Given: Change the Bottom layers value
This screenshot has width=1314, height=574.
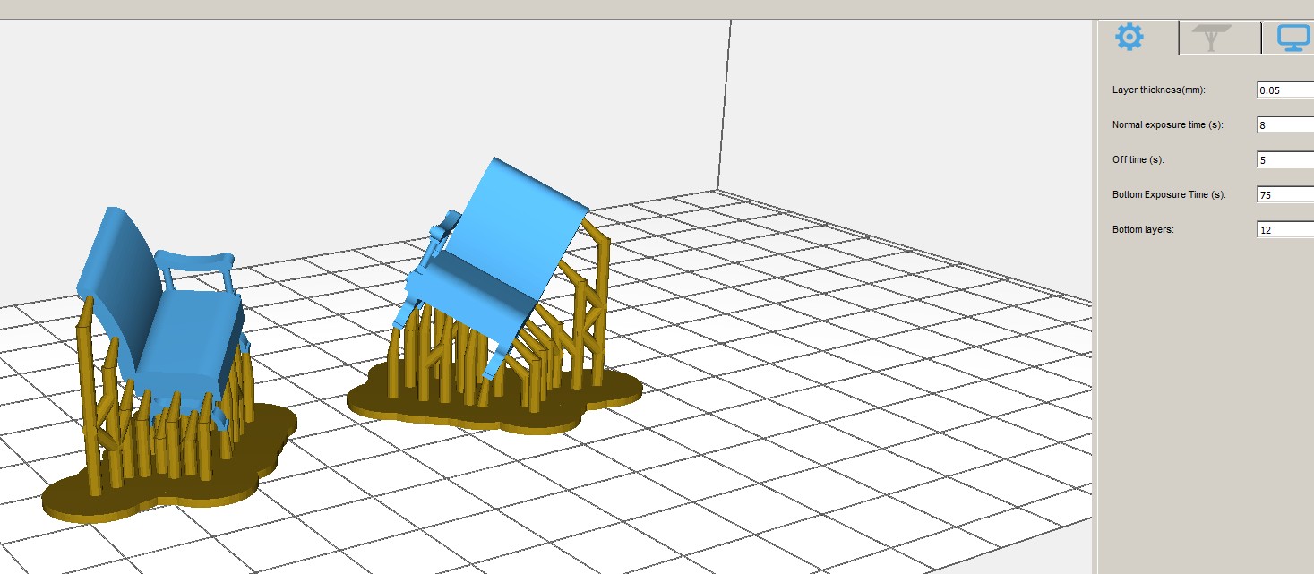Looking at the screenshot, I should (x=1284, y=230).
